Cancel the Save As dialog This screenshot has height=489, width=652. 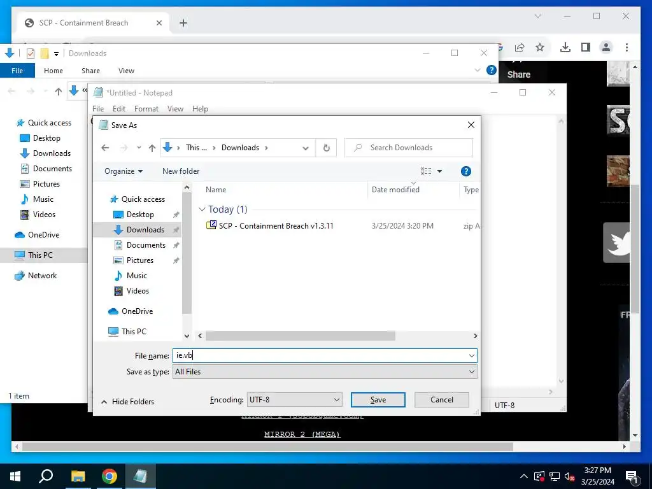click(x=442, y=400)
